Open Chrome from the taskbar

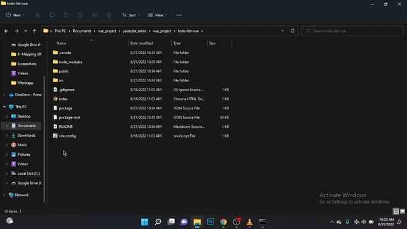[x=223, y=222]
